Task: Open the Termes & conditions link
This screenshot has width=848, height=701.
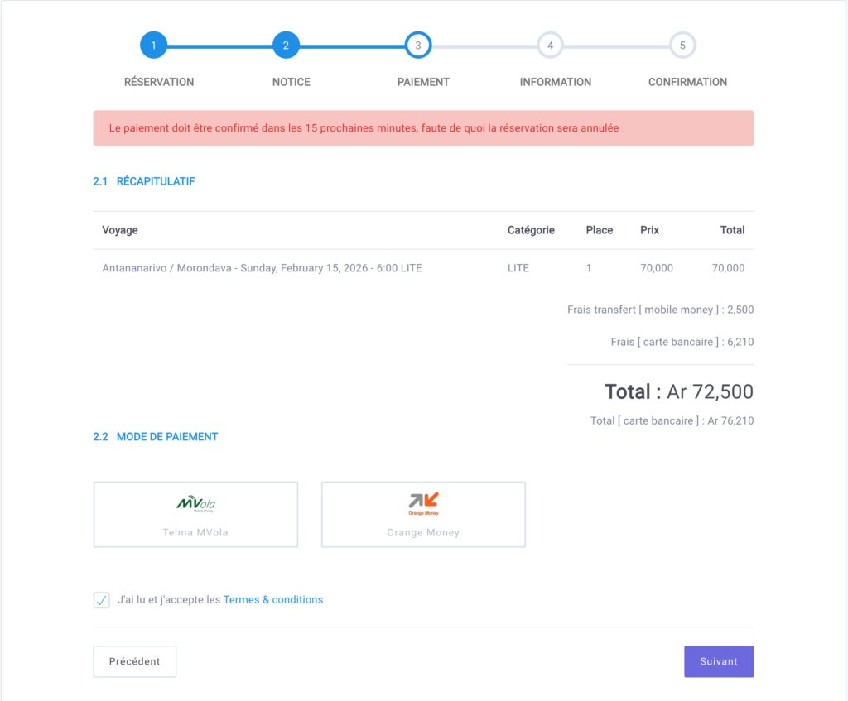Action: (x=273, y=600)
